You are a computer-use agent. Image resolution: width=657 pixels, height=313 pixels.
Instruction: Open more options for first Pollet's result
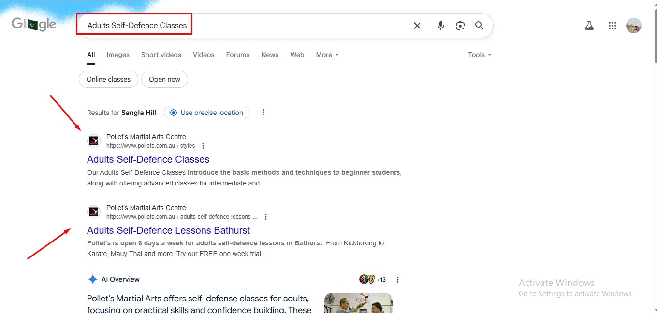203,146
